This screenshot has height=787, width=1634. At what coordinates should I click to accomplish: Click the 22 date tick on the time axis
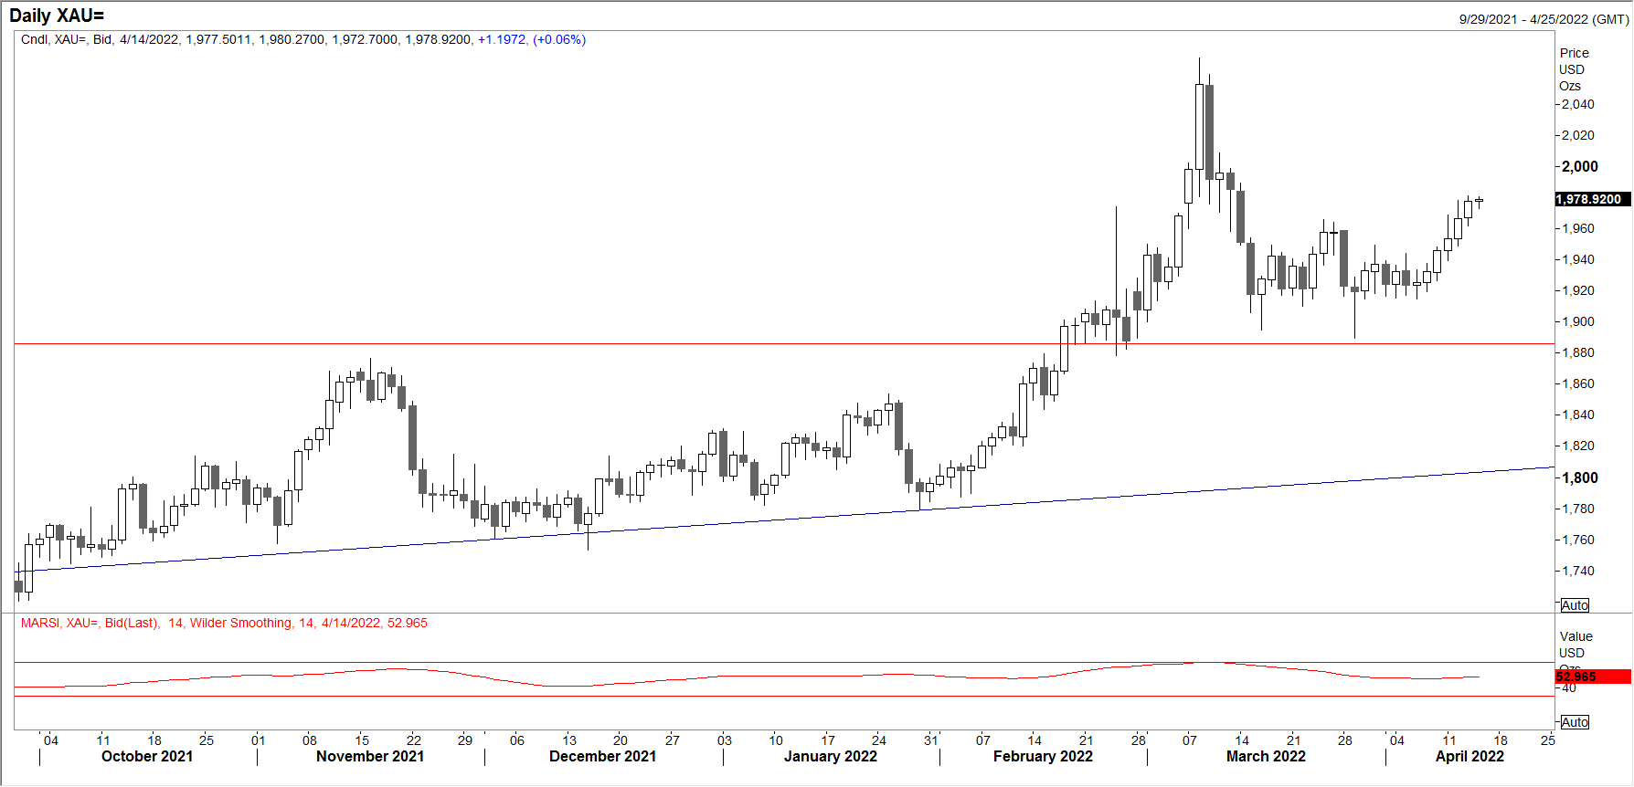[414, 740]
